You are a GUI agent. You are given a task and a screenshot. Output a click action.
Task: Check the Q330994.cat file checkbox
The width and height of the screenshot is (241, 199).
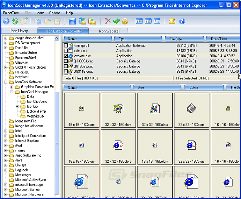tap(66, 61)
